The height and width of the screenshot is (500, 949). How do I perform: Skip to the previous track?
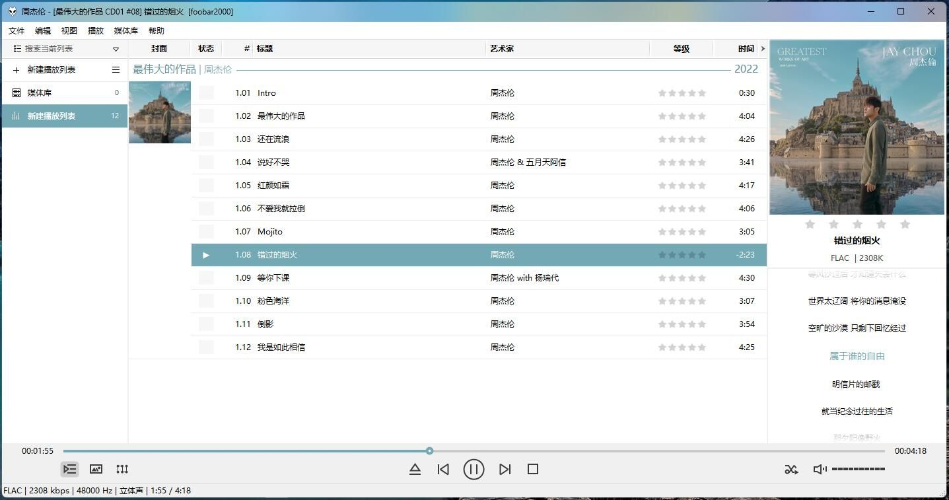click(443, 469)
